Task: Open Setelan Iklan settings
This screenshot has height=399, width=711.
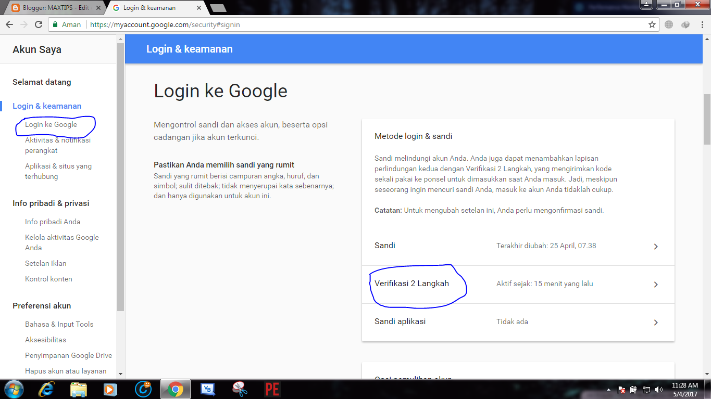Action: tap(46, 263)
